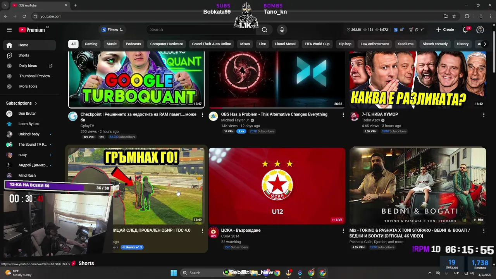Select the Podcasts category chip

coord(133,44)
